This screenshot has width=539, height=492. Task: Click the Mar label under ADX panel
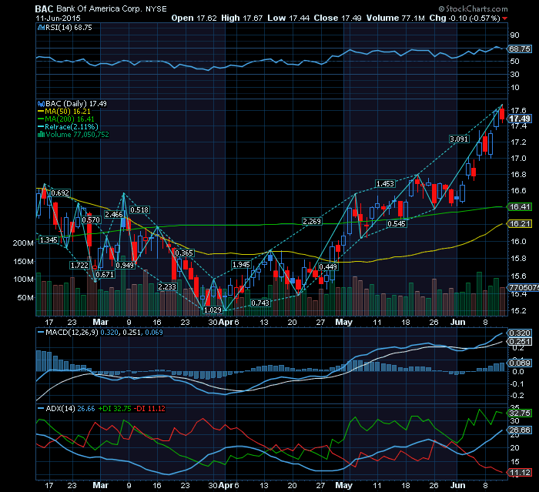(x=100, y=486)
